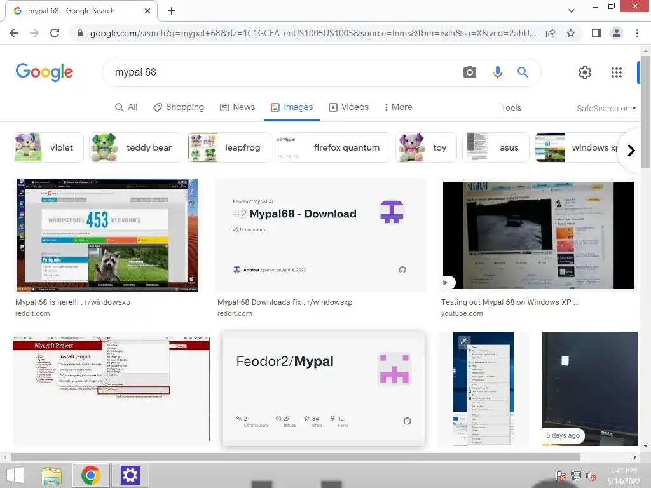Viewport: 651px width, 488px height.
Task: Click the scroll down arrow
Action: (645, 446)
